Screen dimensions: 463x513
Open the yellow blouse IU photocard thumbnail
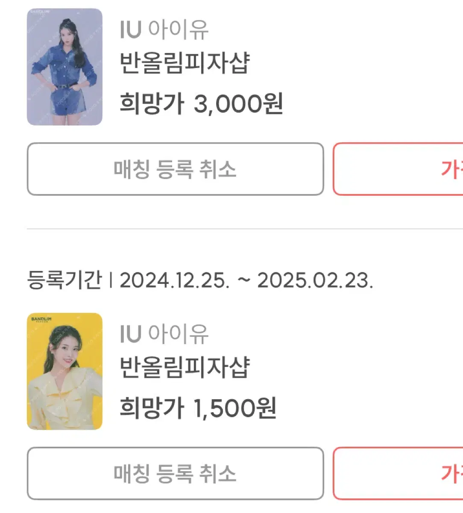[x=64, y=371]
